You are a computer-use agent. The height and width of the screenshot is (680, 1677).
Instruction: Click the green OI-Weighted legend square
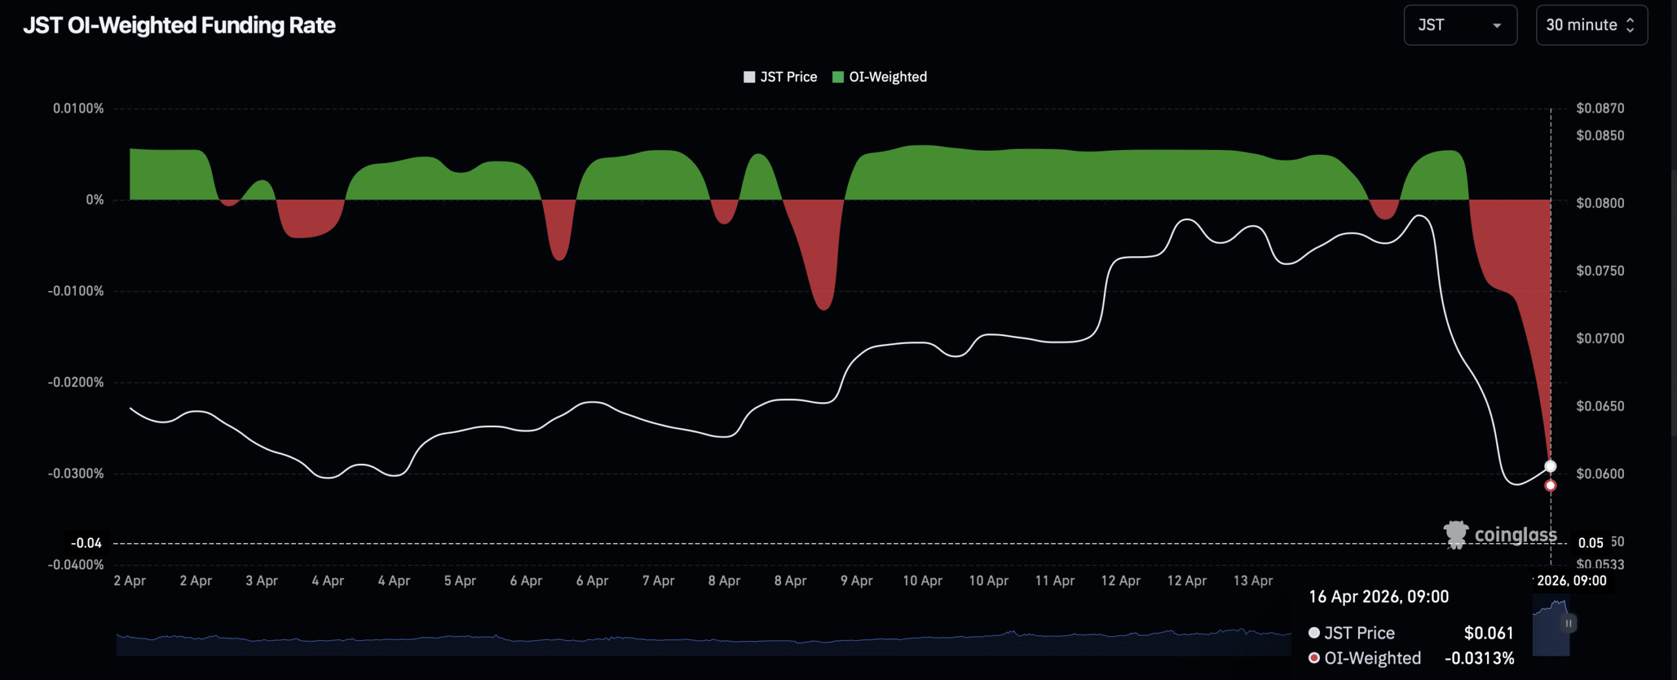837,77
